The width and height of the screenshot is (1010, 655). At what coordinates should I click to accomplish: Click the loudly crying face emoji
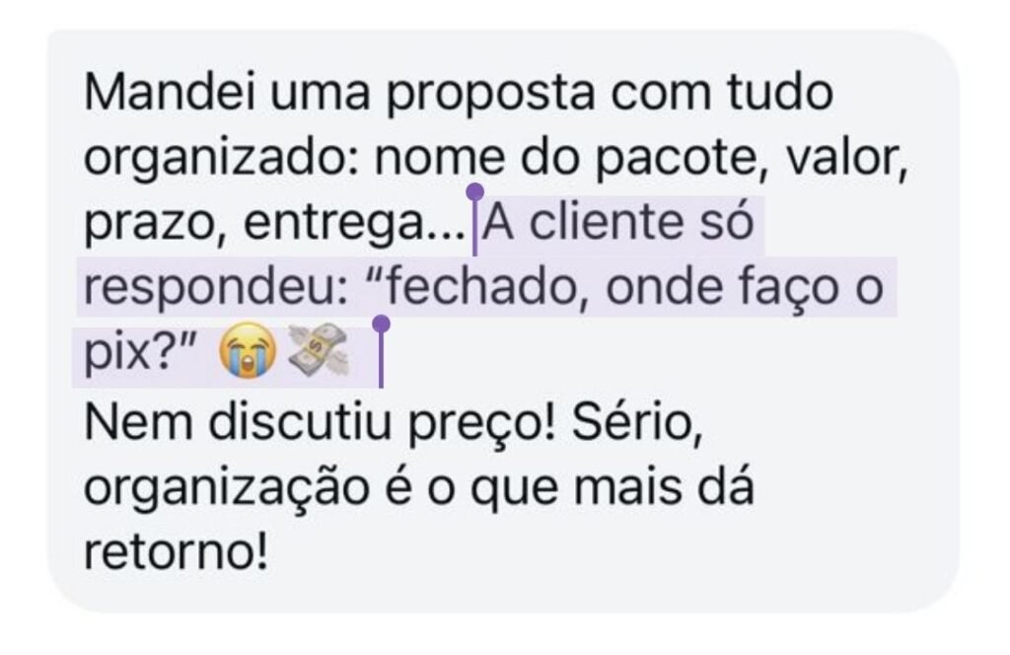click(248, 351)
